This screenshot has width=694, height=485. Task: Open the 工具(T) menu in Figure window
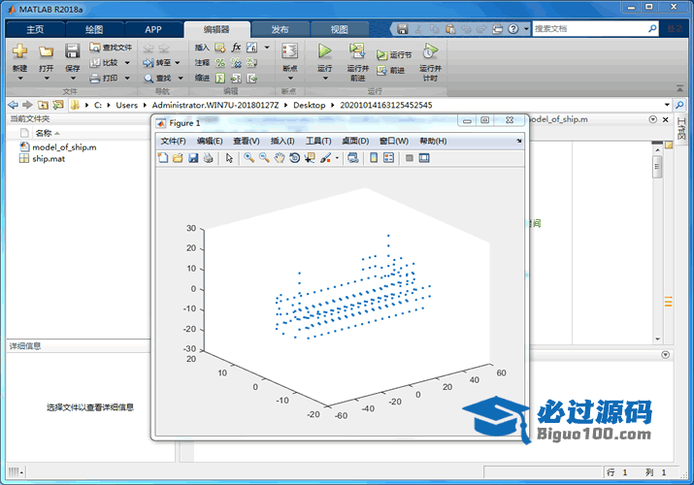tap(317, 142)
